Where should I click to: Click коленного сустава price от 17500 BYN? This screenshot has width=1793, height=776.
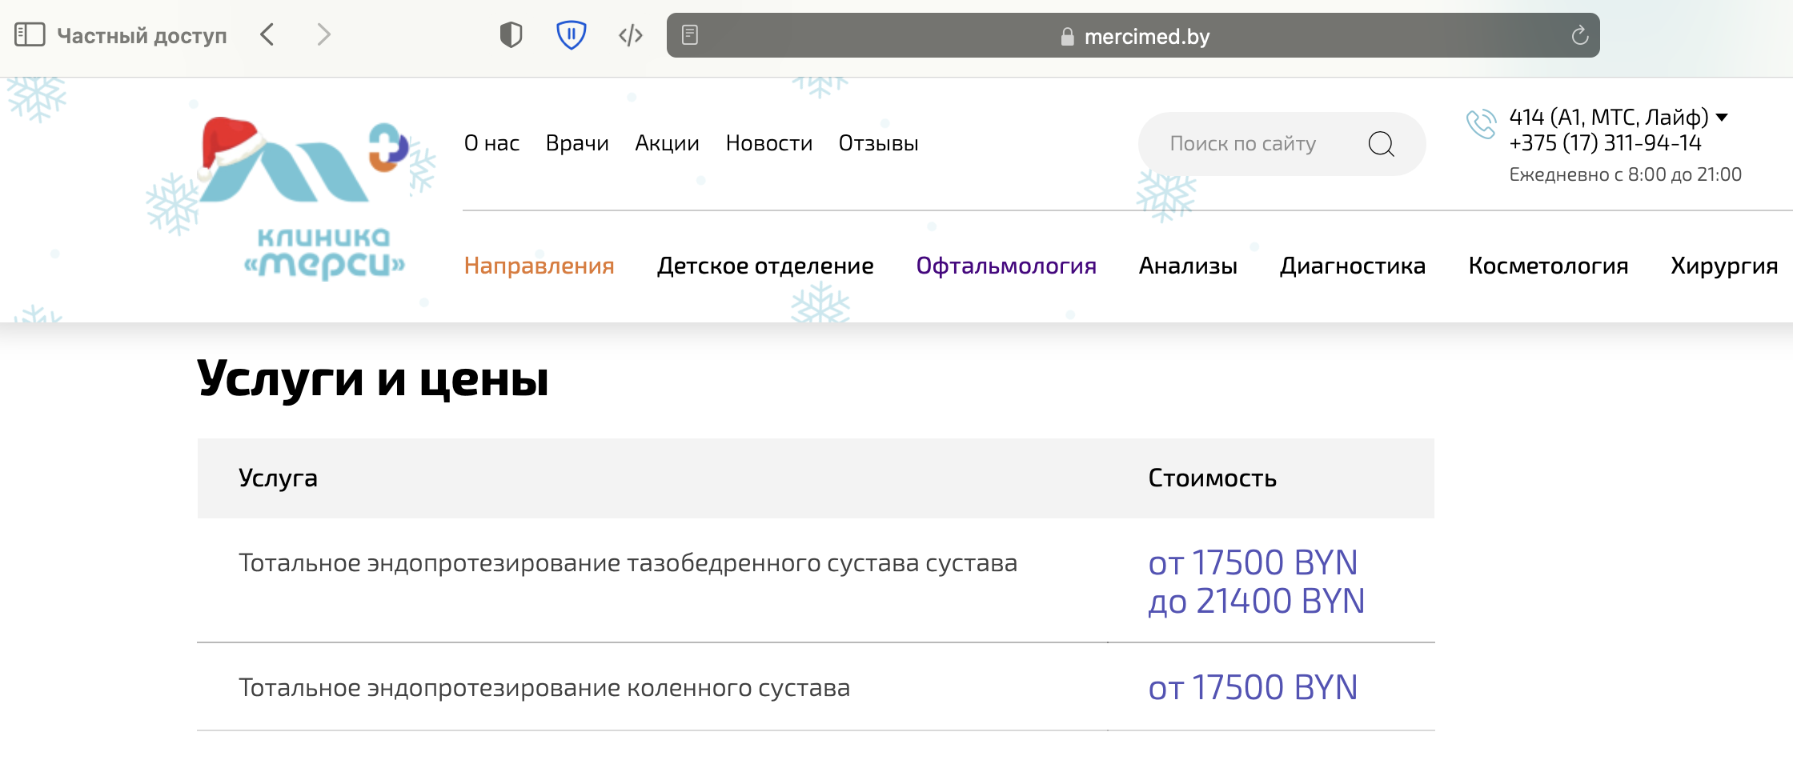pos(1253,688)
